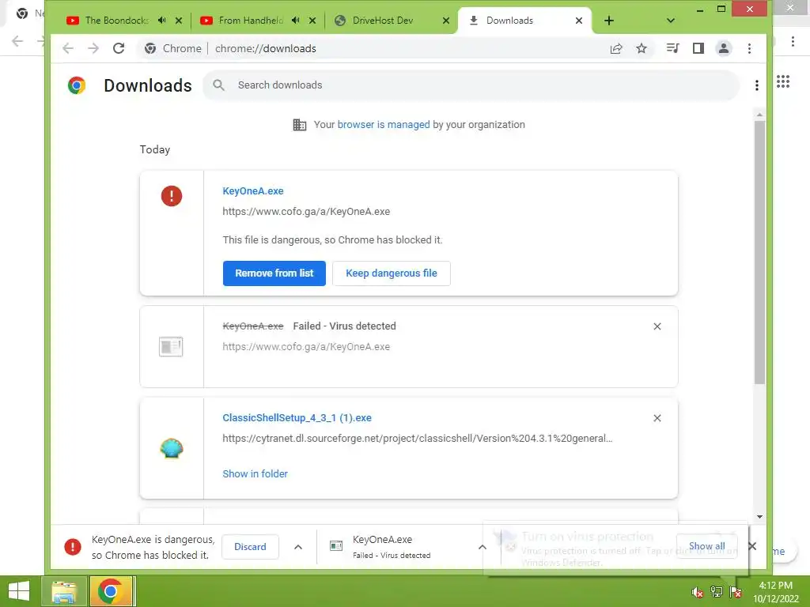This screenshot has height=607, width=810.
Task: Expand options for failed KeyOneA.exe shelf item
Action: pyautogui.click(x=482, y=547)
